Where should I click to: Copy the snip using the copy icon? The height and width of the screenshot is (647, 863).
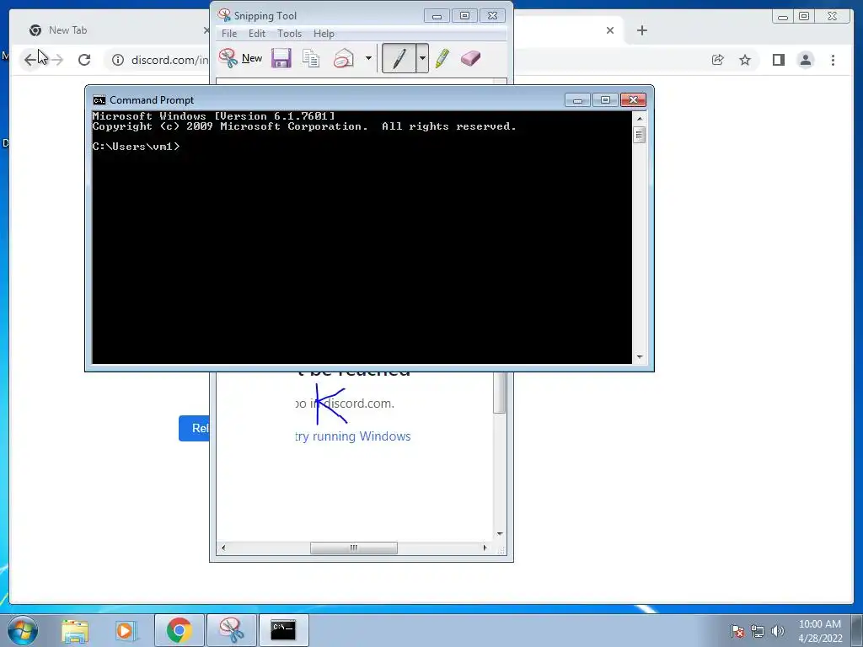(x=311, y=58)
